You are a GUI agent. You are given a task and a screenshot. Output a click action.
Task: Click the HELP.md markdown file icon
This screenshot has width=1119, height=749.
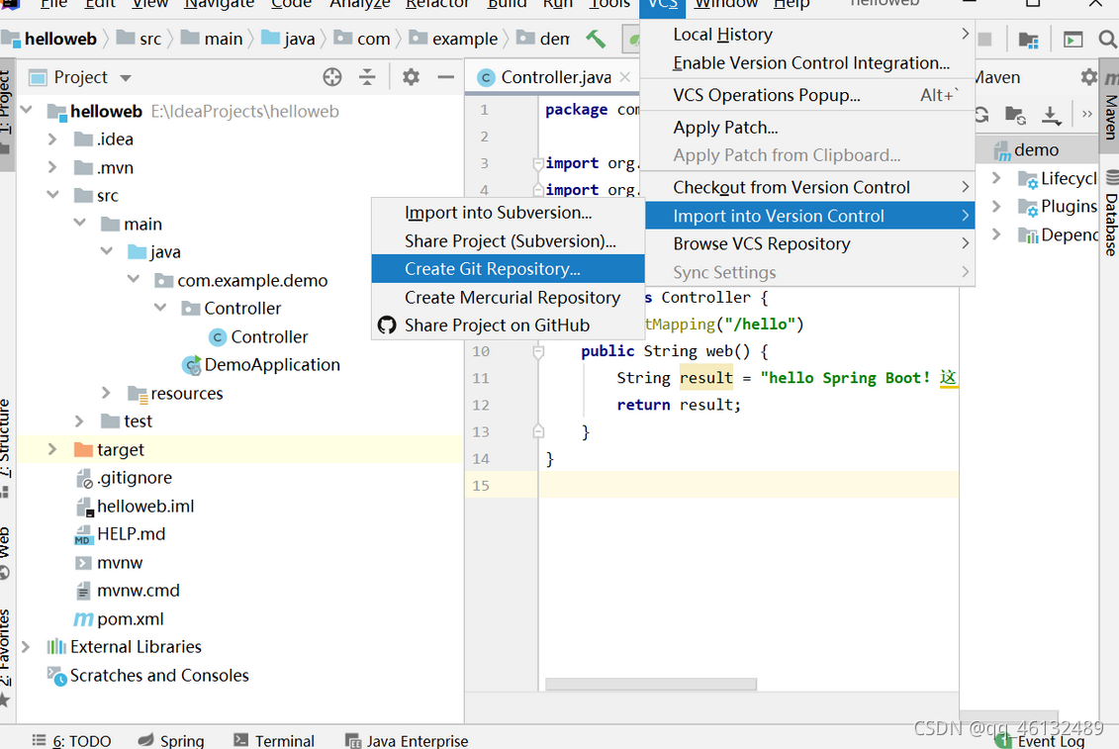coord(83,535)
